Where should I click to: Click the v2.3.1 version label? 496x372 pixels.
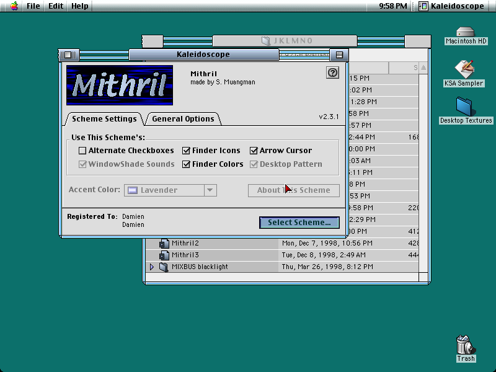[329, 117]
